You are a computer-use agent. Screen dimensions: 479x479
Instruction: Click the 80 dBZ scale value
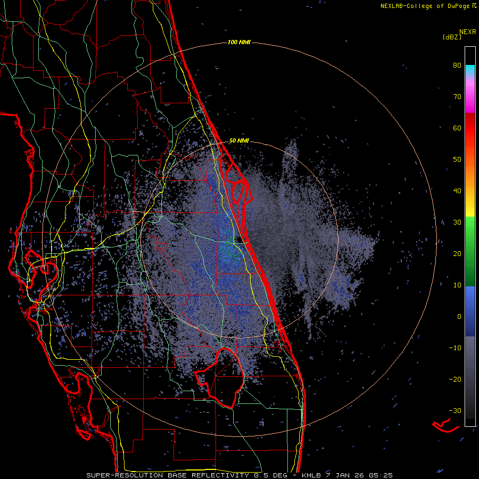[457, 65]
